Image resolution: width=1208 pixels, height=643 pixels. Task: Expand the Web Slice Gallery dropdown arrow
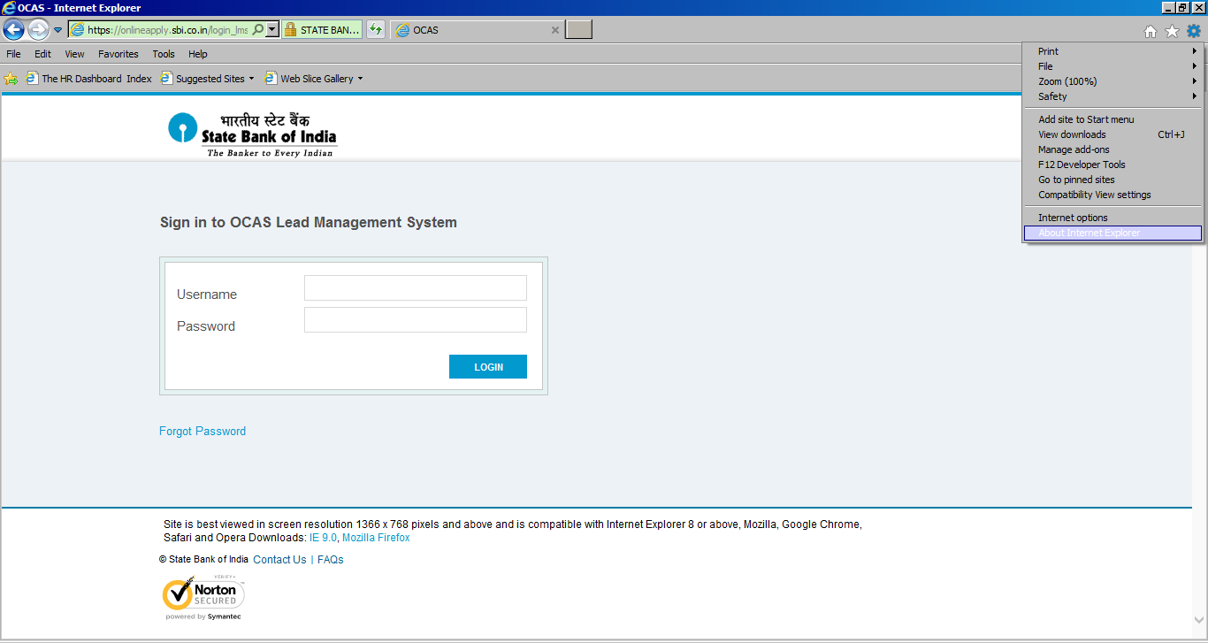tap(360, 79)
